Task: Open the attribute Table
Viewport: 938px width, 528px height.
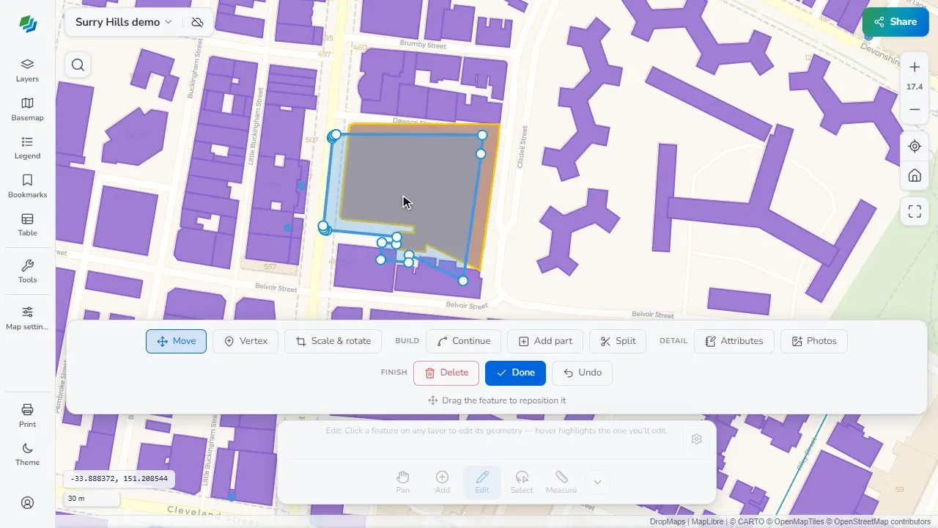Action: pos(27,224)
